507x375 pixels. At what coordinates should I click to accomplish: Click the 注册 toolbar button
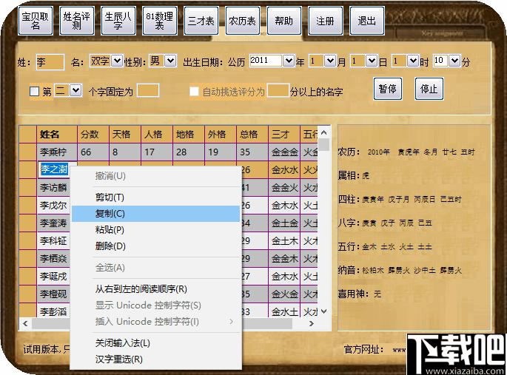tap(325, 21)
